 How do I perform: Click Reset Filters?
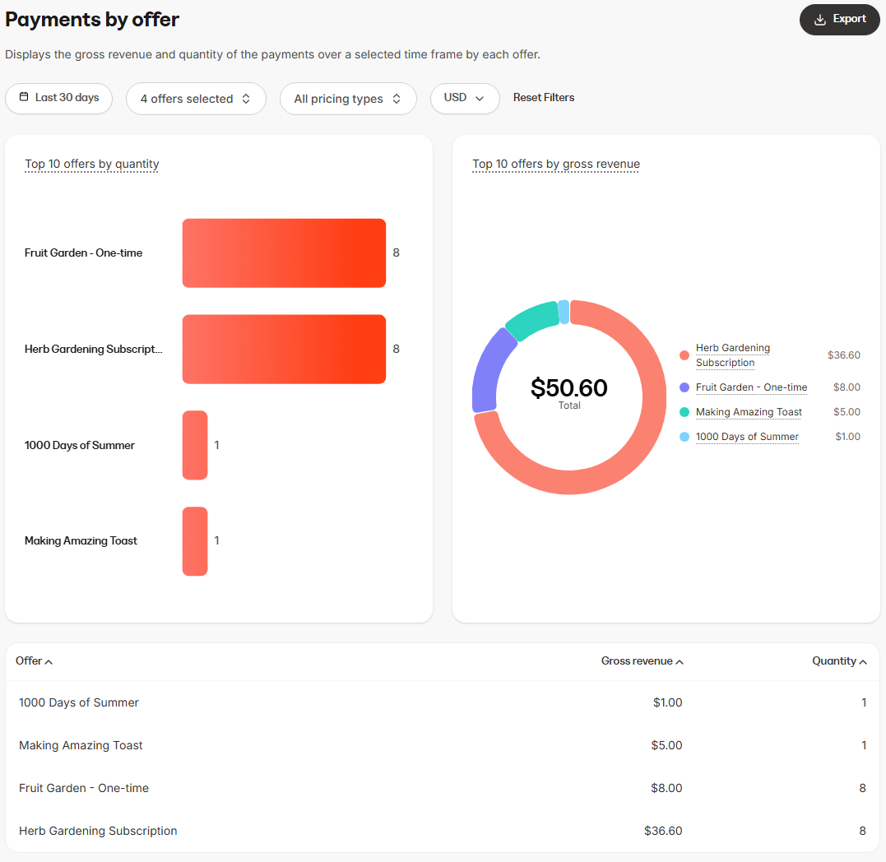pyautogui.click(x=543, y=98)
